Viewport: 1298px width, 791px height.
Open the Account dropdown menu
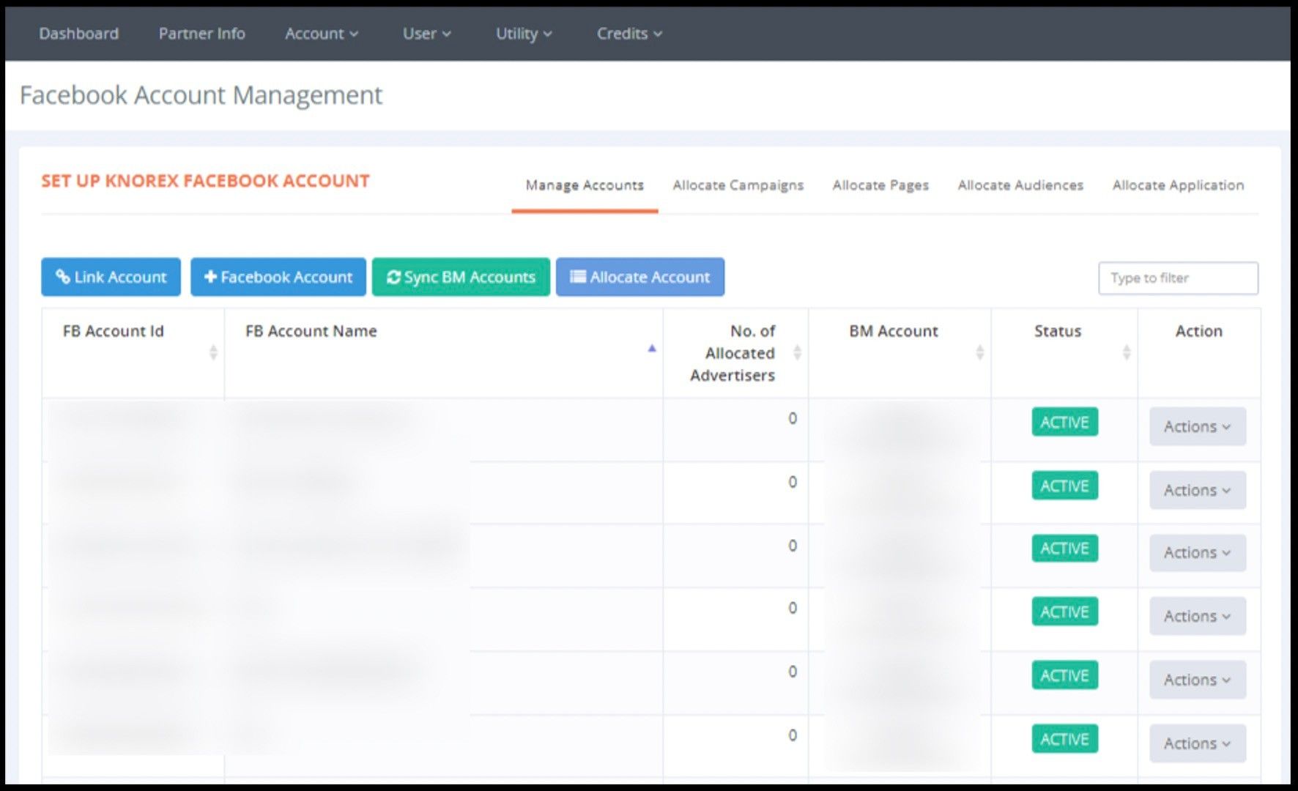321,34
